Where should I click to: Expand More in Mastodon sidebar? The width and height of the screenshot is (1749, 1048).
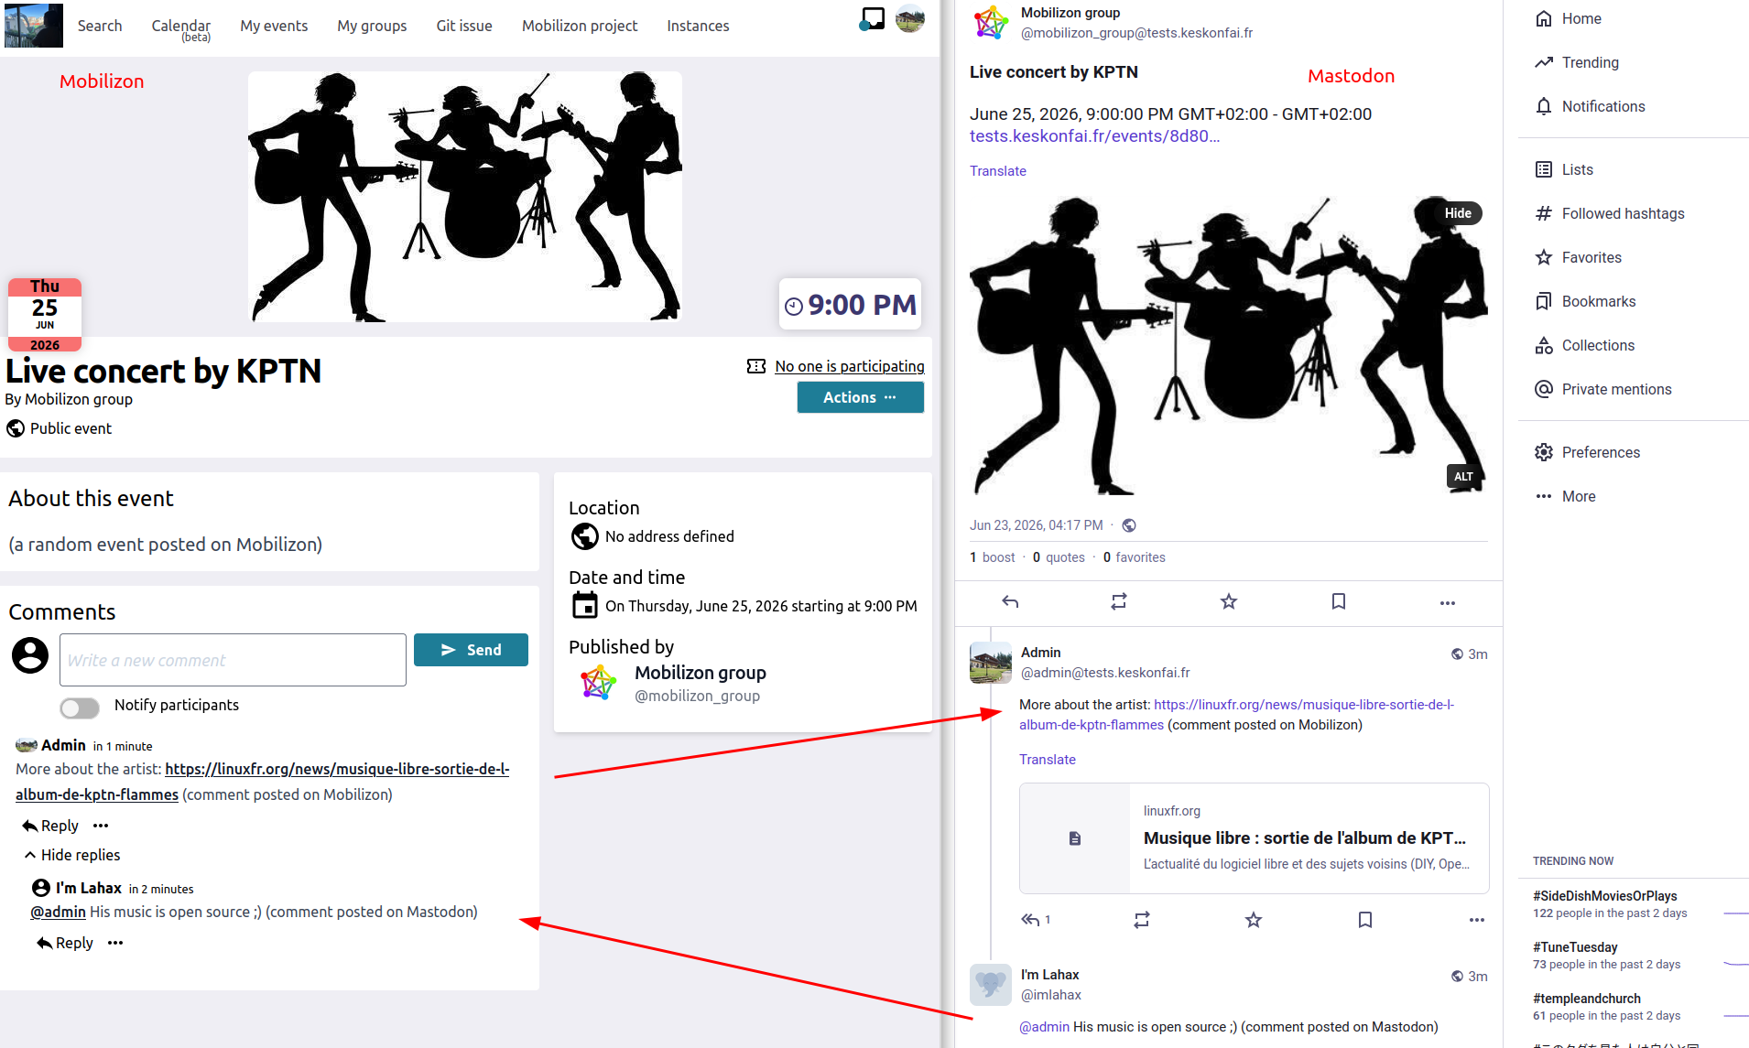tap(1566, 496)
